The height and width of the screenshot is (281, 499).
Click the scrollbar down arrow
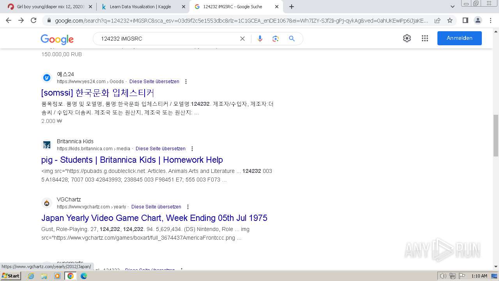coord(495,267)
